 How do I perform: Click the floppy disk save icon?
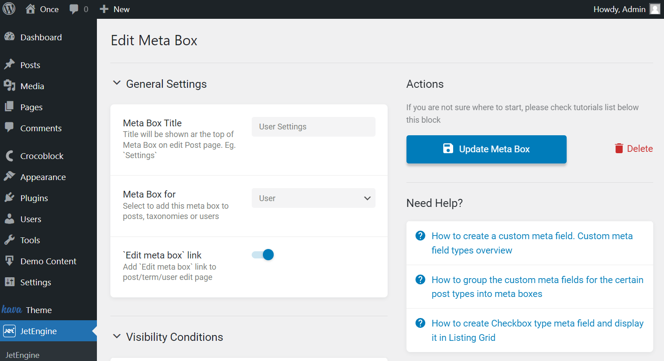[x=448, y=149]
